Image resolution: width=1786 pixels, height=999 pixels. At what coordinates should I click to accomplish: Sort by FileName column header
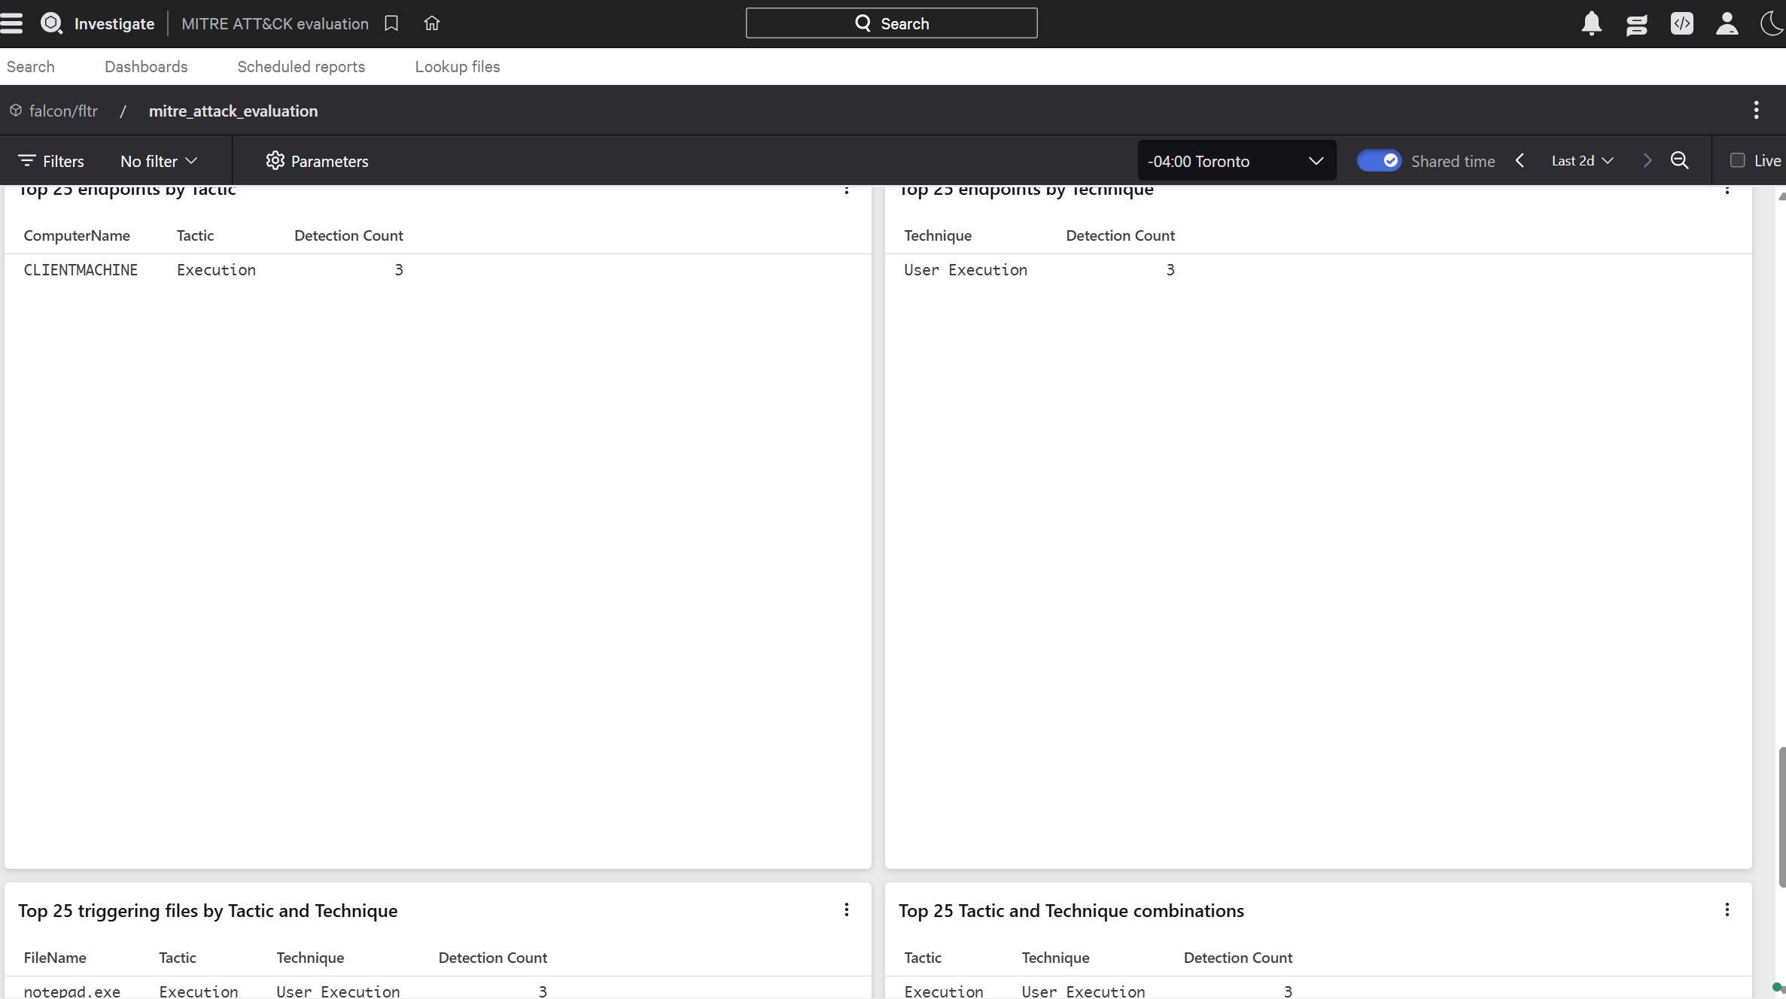(x=55, y=958)
